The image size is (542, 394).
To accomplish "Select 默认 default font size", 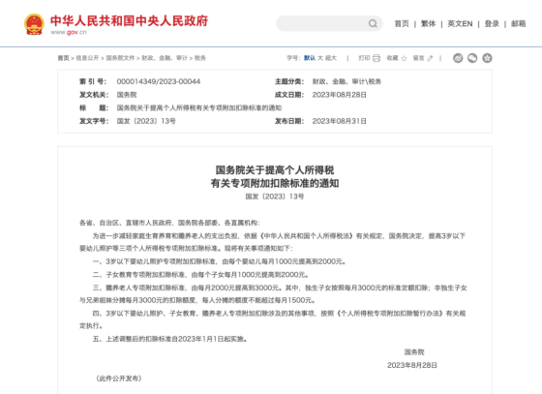I will [x=310, y=58].
